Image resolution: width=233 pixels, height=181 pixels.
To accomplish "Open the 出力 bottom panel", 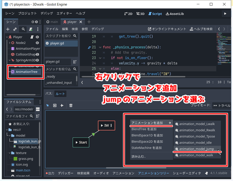I will (x=50, y=173).
